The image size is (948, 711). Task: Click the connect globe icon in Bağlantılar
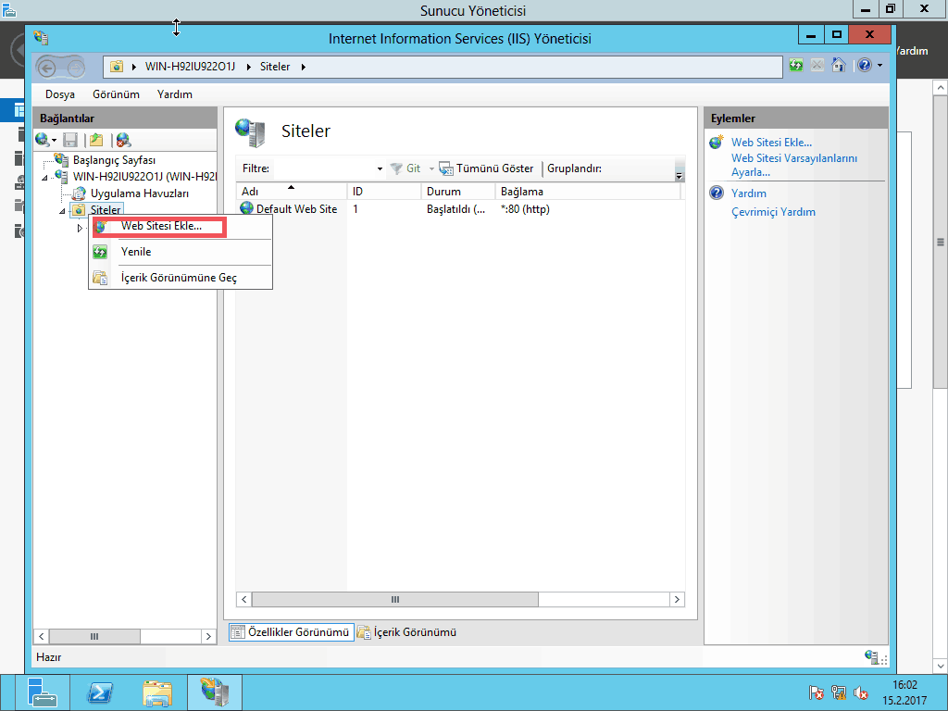coord(43,140)
